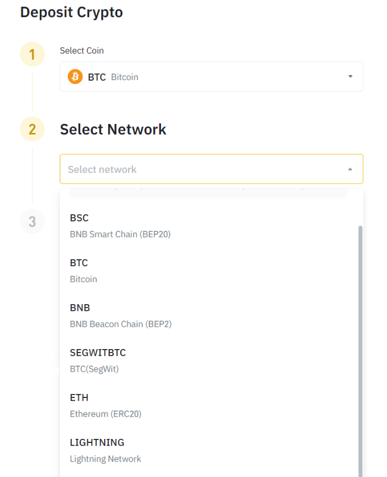Choose the BTC Bitcoin network option
This screenshot has width=387, height=477.
point(79,263)
